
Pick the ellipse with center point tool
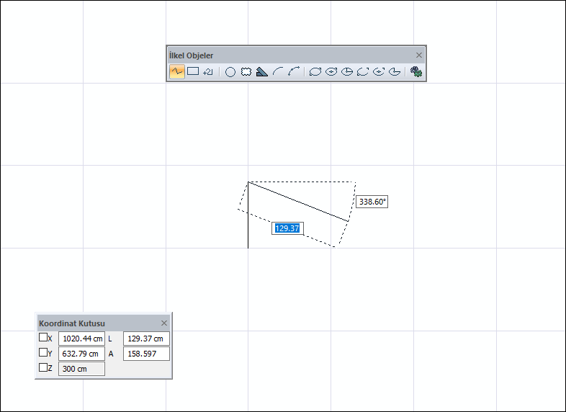point(331,71)
